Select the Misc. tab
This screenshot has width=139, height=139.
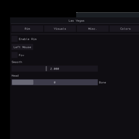[93, 29]
